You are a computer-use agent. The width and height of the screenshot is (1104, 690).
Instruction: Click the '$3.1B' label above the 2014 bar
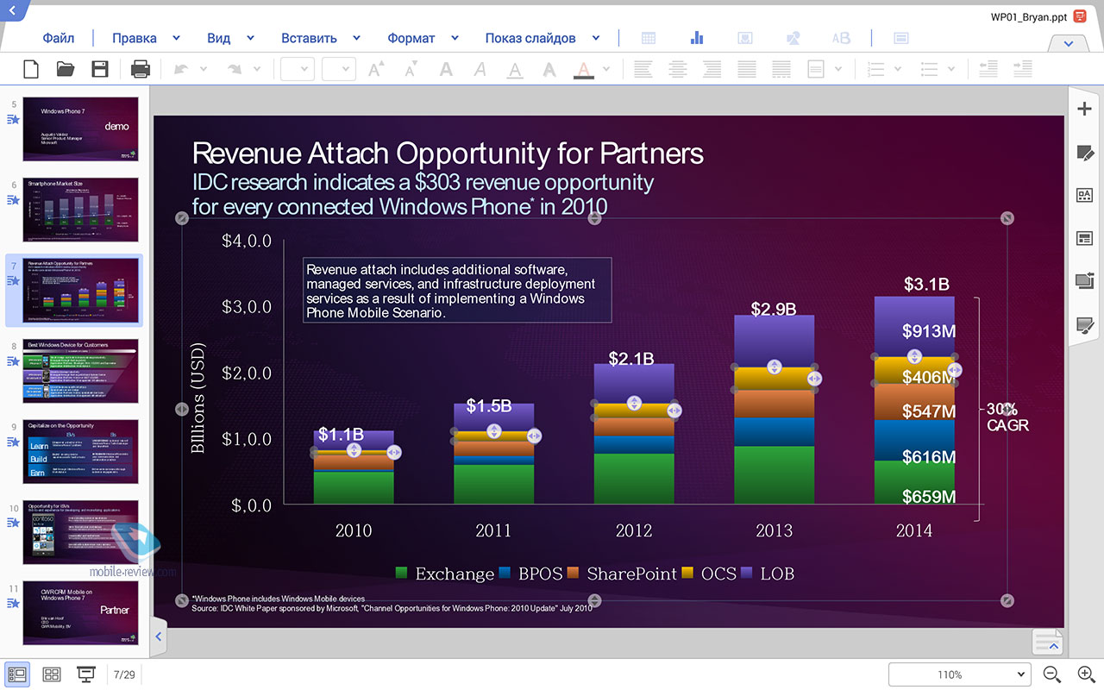(x=926, y=284)
